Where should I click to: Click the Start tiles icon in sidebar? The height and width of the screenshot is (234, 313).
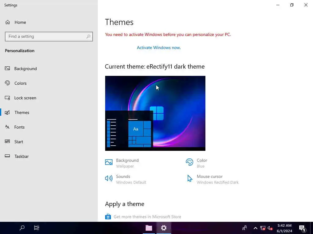click(7, 141)
